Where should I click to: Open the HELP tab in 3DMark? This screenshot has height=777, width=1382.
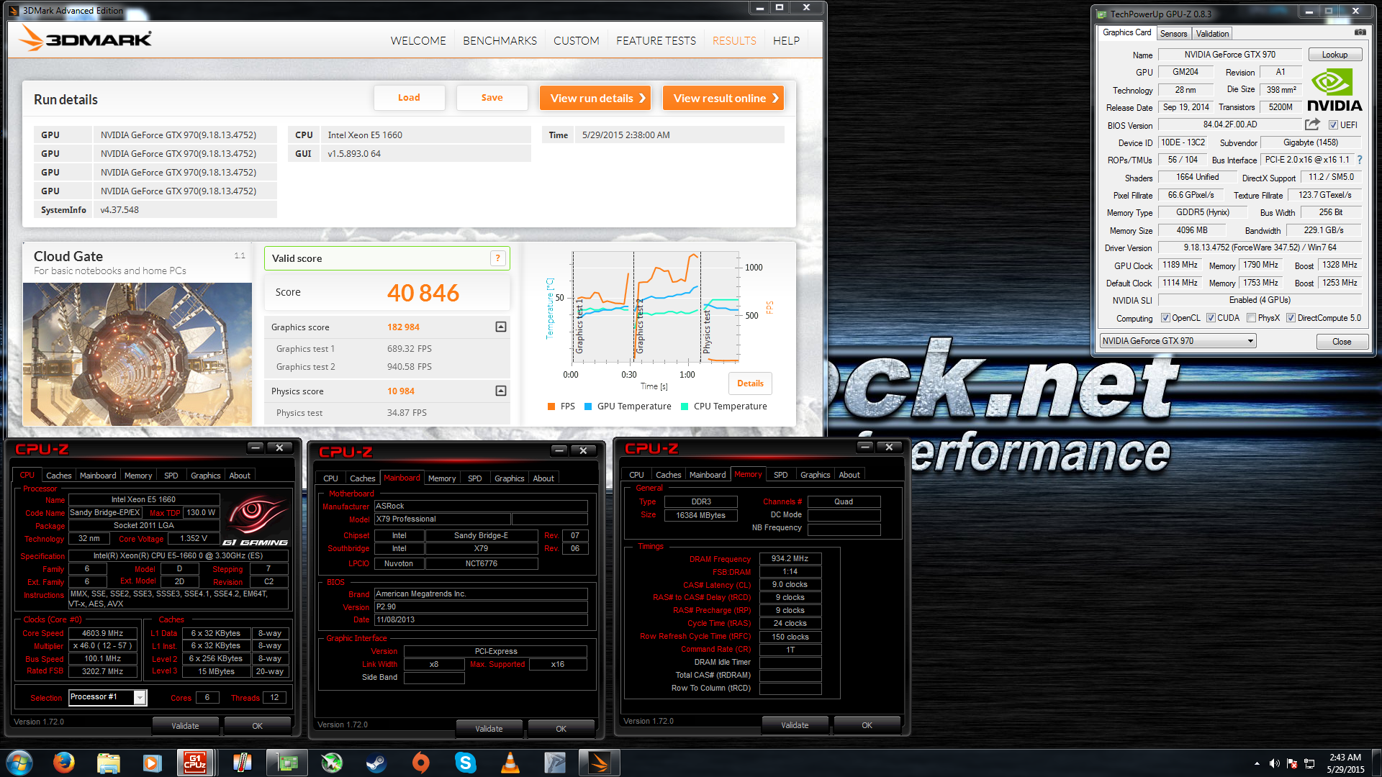click(786, 40)
